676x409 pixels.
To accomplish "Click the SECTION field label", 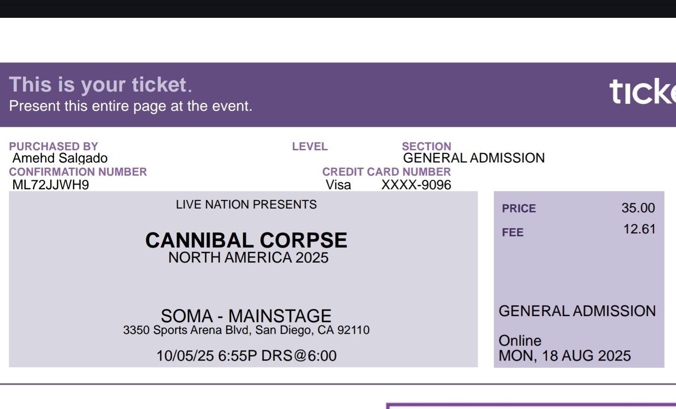I will point(426,147).
